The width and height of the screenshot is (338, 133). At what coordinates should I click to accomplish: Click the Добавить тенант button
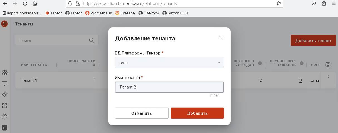point(313,40)
